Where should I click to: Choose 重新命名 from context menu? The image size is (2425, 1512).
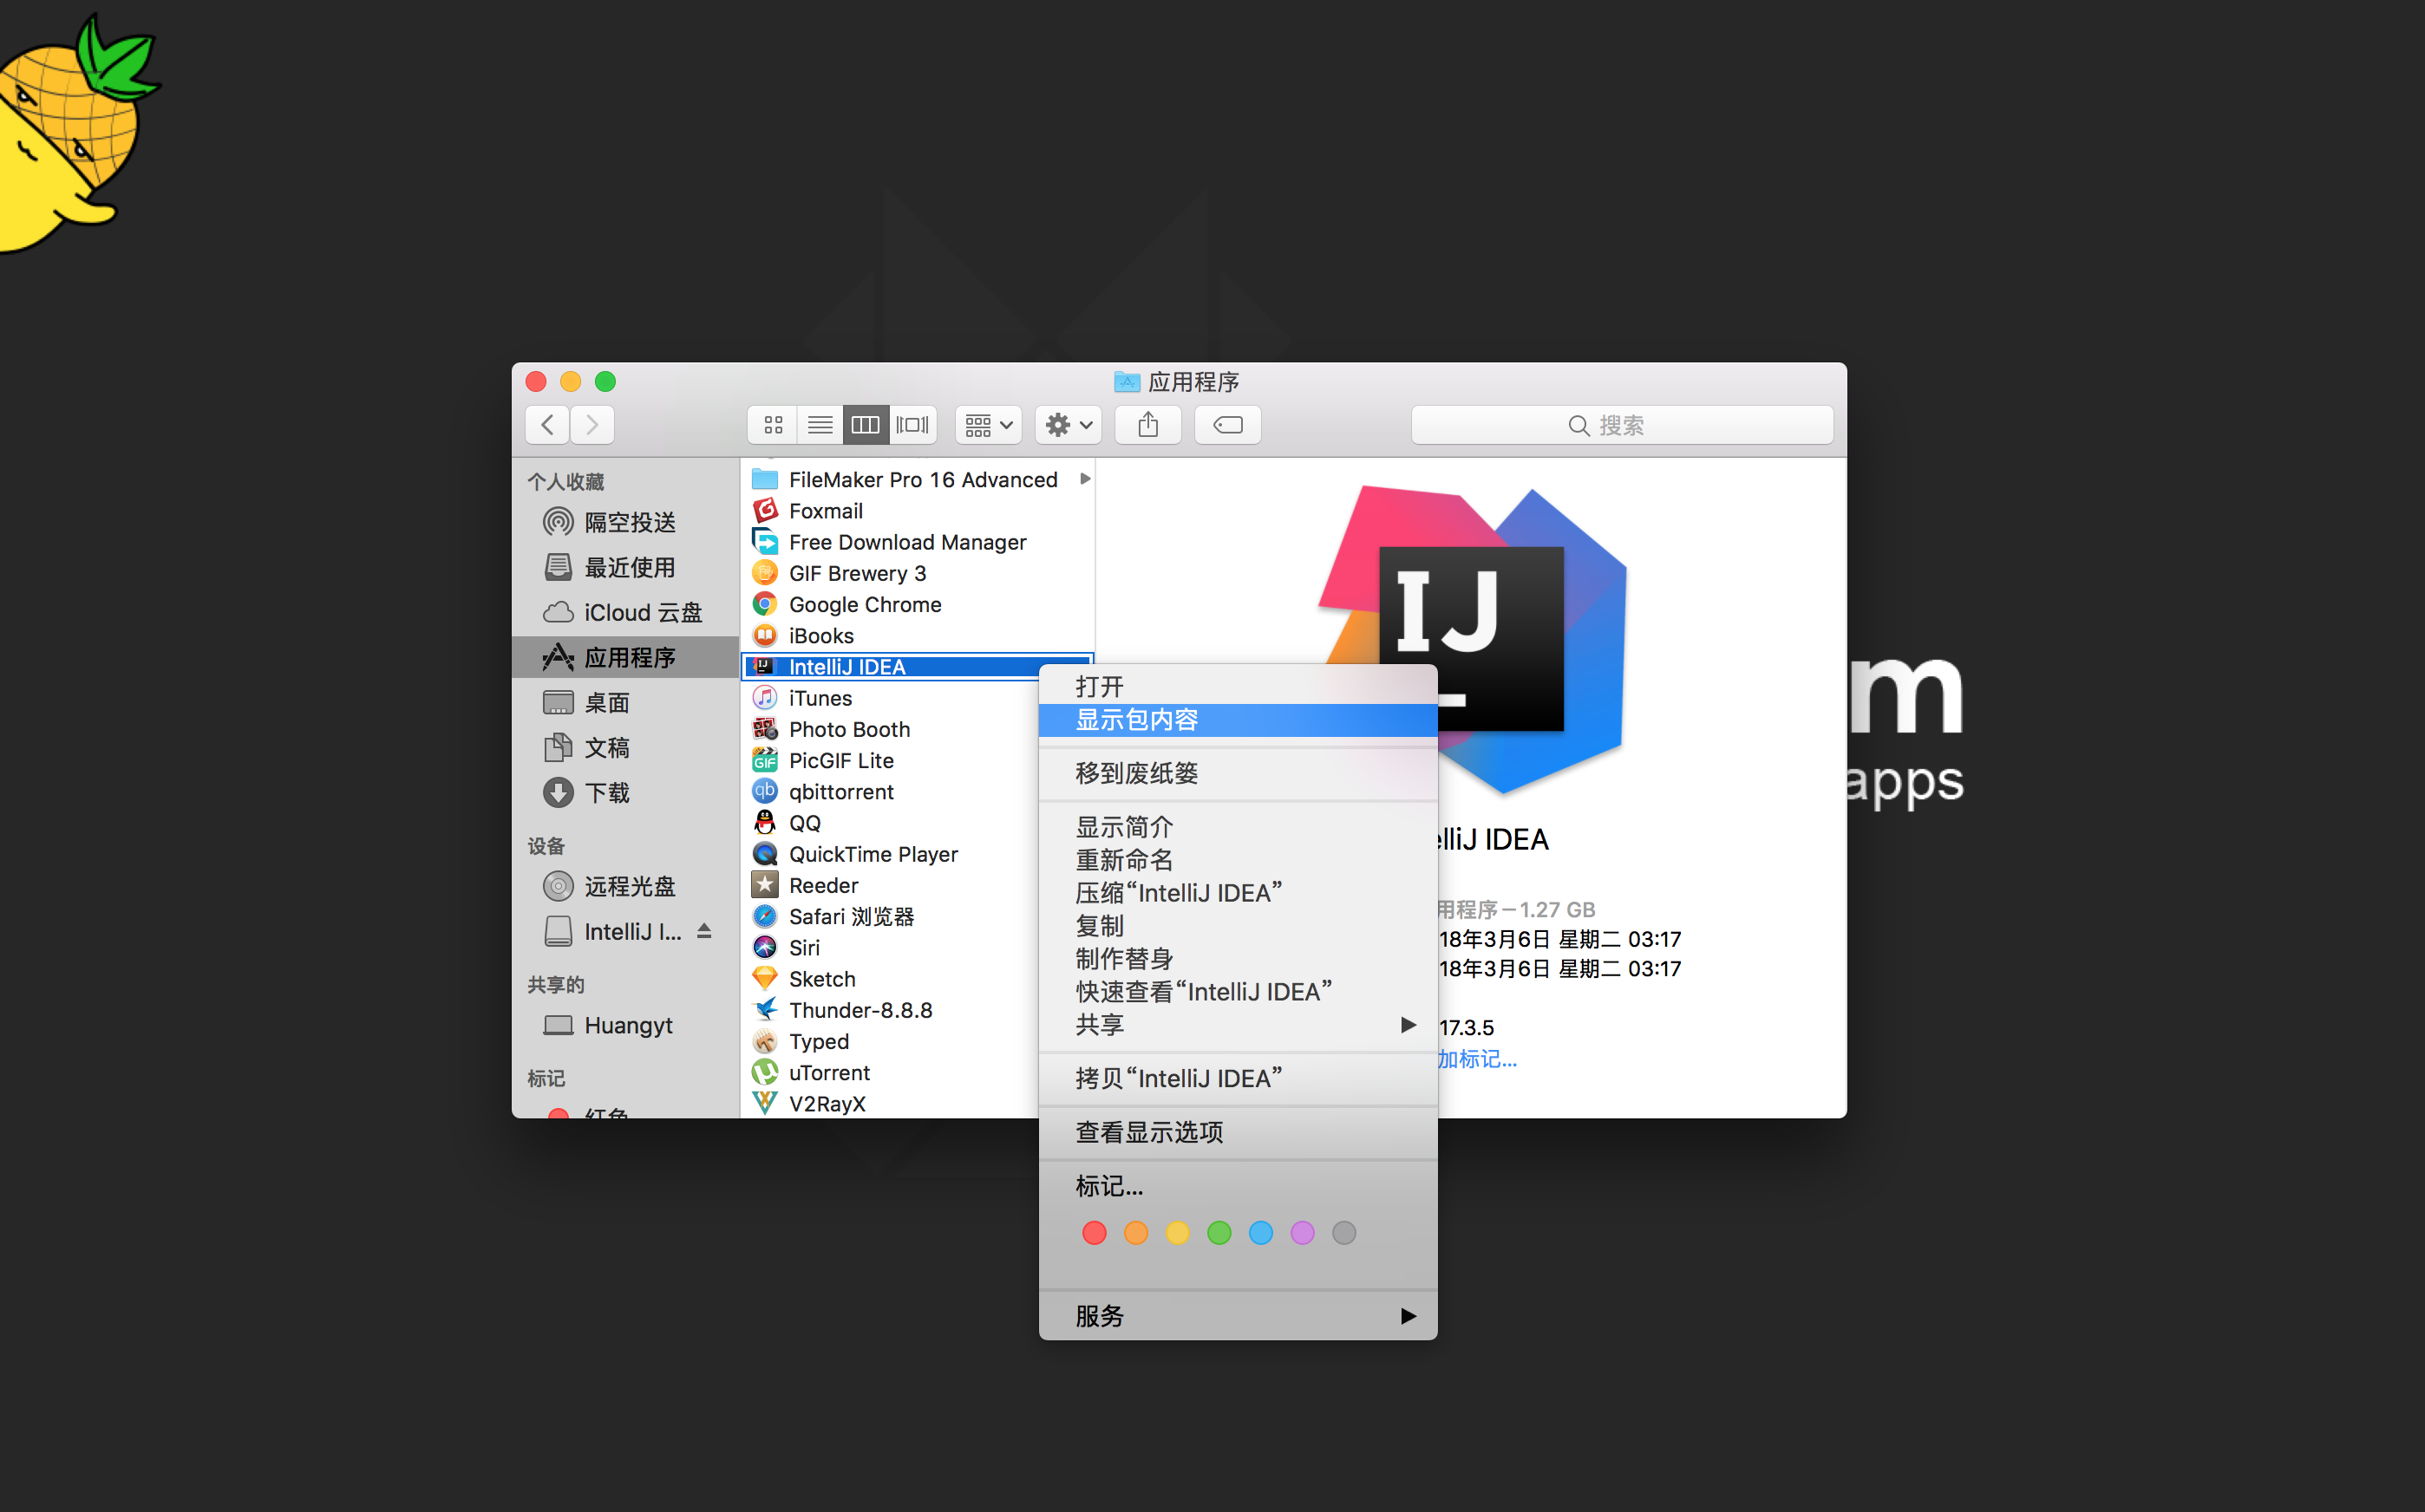click(1238, 860)
